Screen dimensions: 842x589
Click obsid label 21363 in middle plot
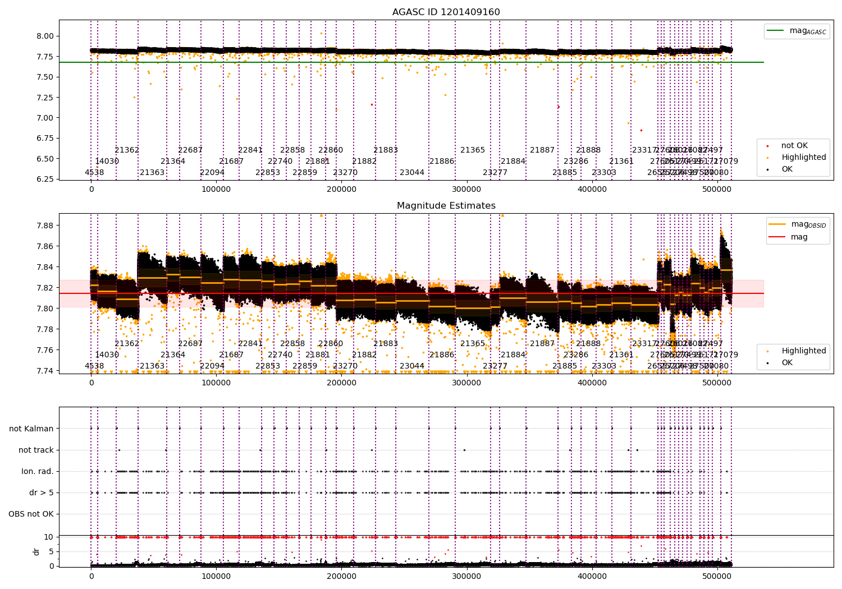click(x=152, y=366)
